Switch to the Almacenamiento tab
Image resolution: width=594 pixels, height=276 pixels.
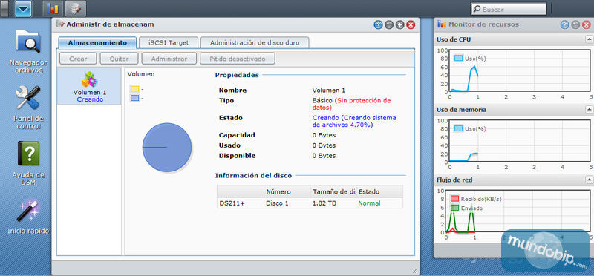(x=97, y=43)
